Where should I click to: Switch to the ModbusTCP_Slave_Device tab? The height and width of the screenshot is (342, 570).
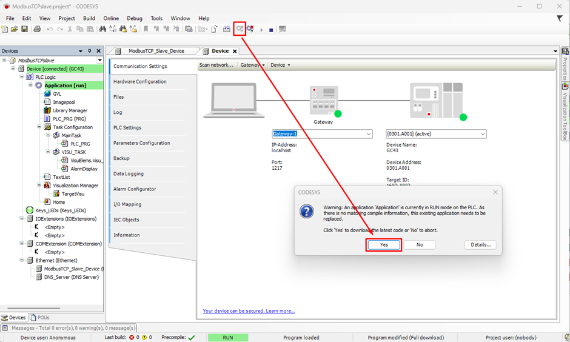pyautogui.click(x=155, y=51)
